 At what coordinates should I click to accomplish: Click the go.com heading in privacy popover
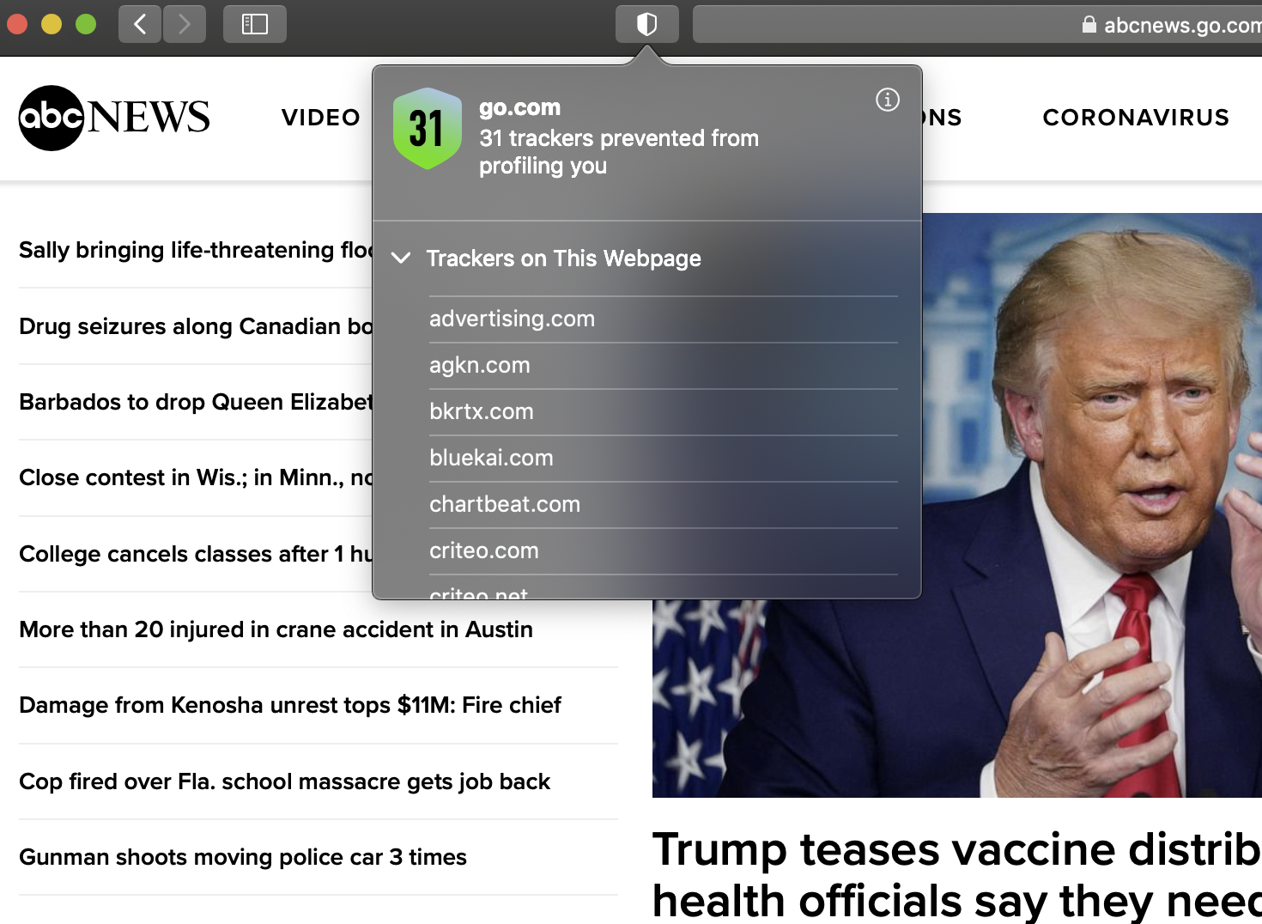519,107
